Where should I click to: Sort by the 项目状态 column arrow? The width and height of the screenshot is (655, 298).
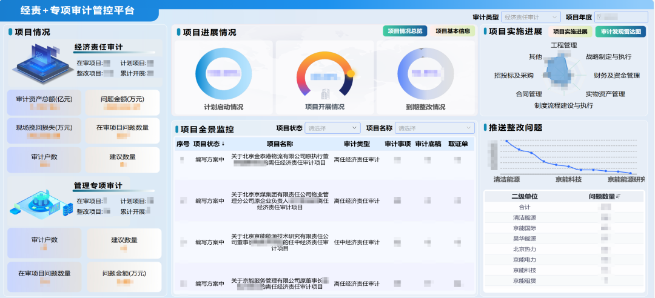click(223, 144)
